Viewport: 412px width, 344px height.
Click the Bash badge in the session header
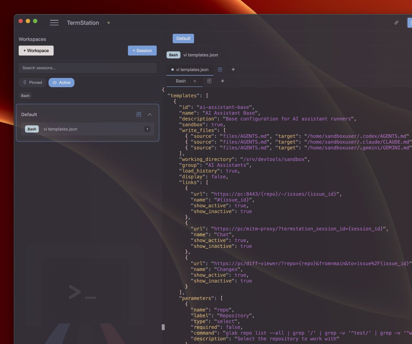click(x=173, y=55)
